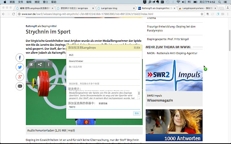Click the share icon on the weightlifter image
Screen dimensions: 231x144
point(40,64)
